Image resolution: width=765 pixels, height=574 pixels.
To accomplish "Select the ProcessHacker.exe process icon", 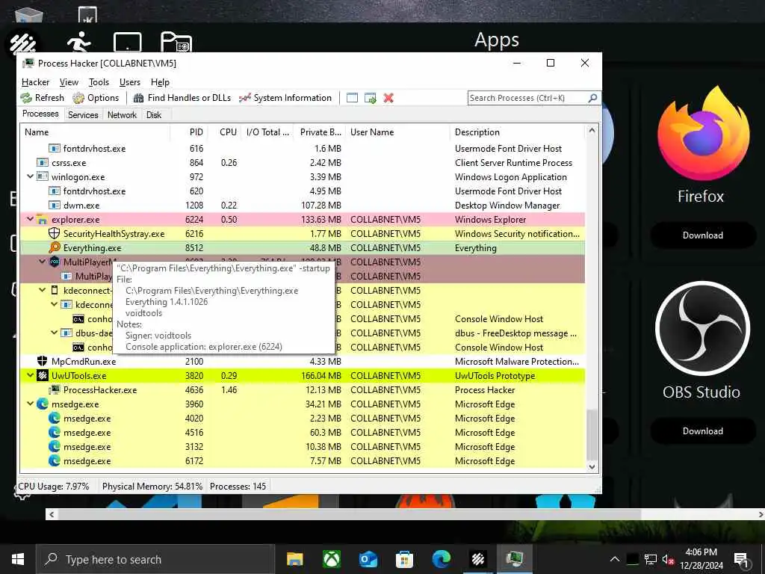I will pos(54,390).
